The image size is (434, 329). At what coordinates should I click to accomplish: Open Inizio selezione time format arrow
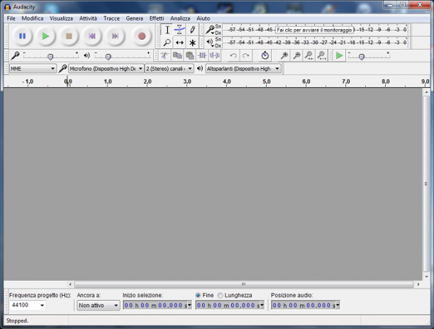tap(189, 306)
